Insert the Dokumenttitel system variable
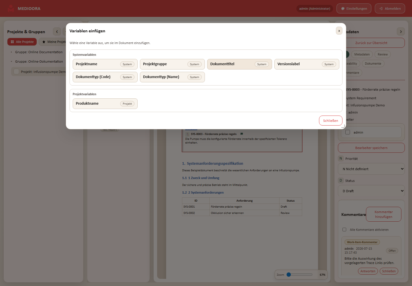The height and width of the screenshot is (286, 412). pyautogui.click(x=239, y=64)
